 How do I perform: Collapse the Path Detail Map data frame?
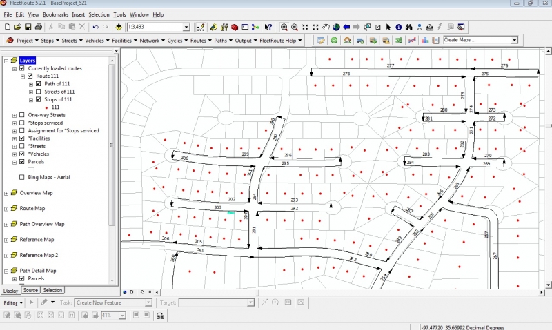6,271
